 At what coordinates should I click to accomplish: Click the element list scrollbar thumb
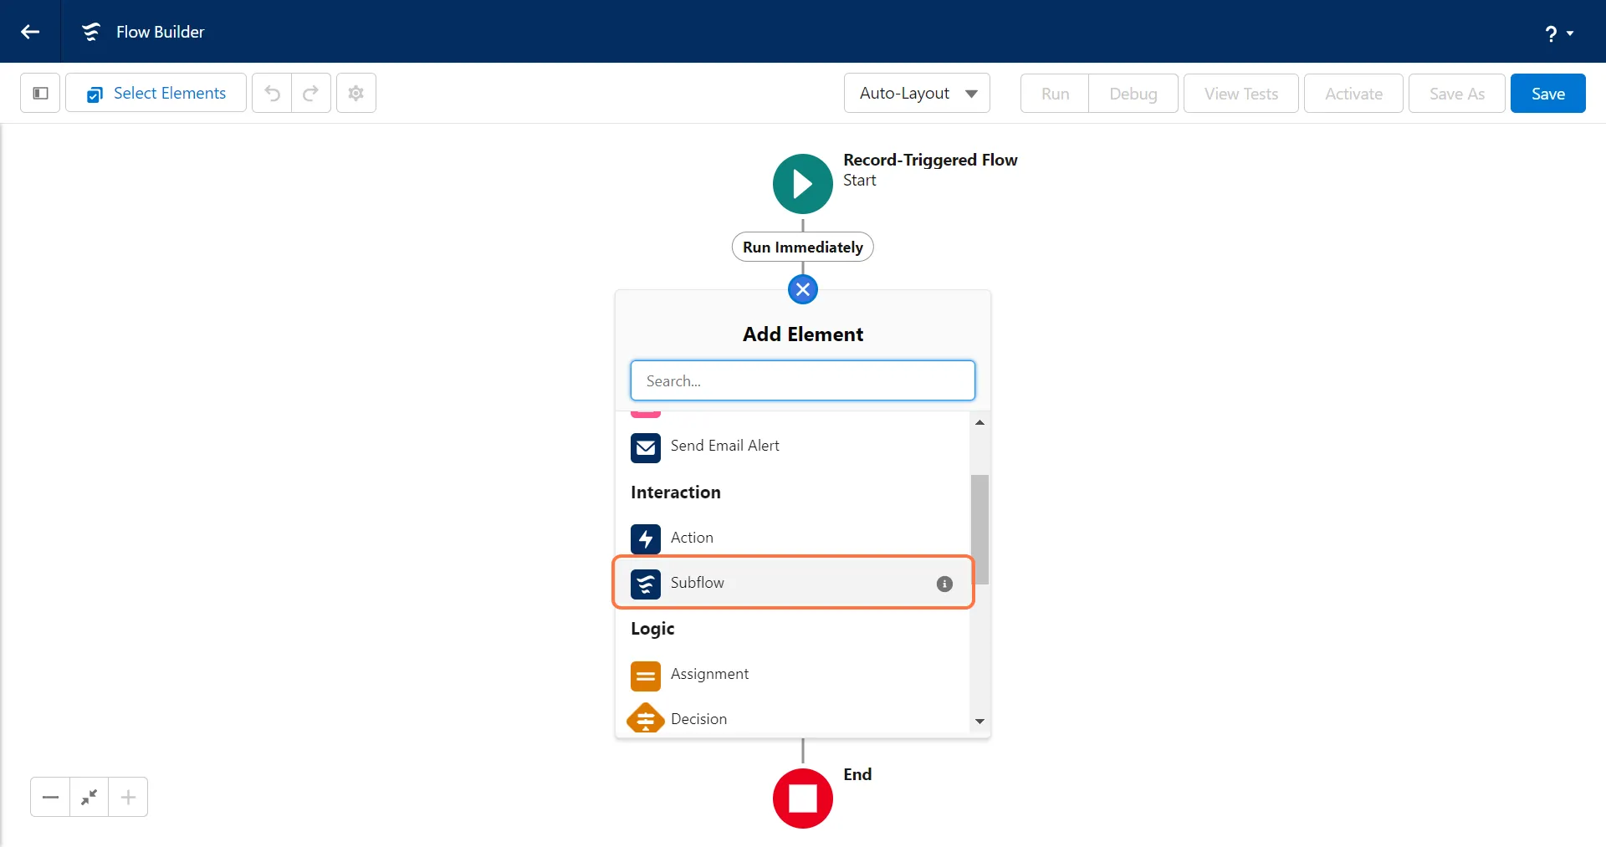979,529
